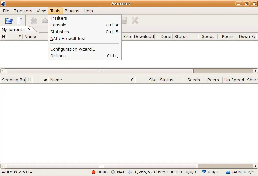Open Console from the Tools menu
The height and width of the screenshot is (176, 258).
tap(85, 25)
